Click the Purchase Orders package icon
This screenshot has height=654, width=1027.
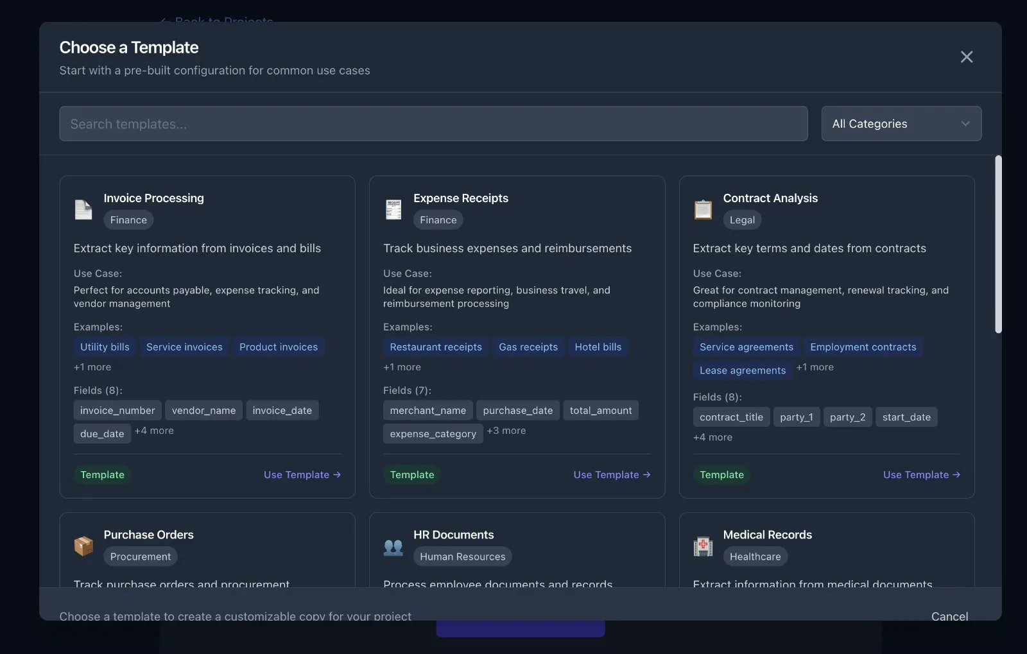click(x=83, y=546)
